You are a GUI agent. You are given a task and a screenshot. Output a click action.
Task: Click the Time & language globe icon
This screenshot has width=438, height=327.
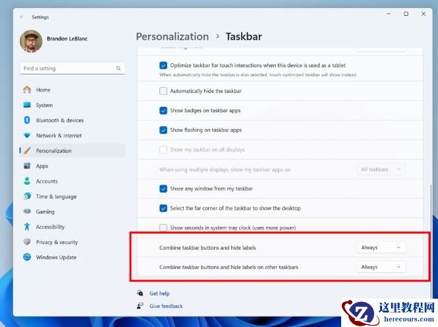pos(27,196)
